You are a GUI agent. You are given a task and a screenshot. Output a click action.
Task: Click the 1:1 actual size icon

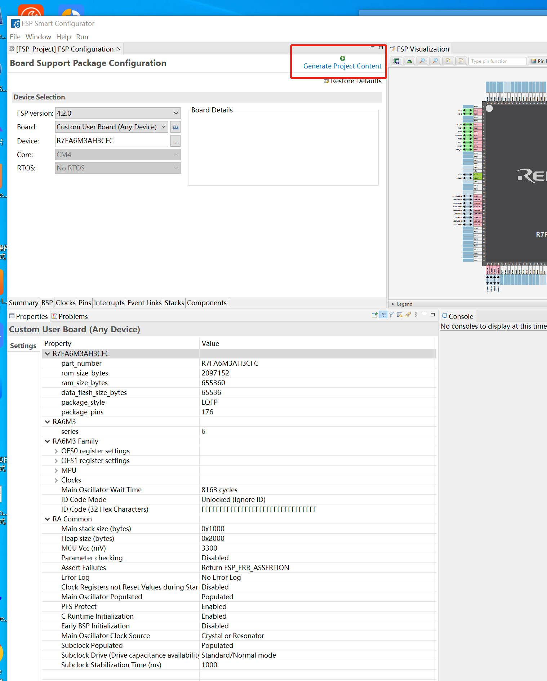tap(448, 61)
